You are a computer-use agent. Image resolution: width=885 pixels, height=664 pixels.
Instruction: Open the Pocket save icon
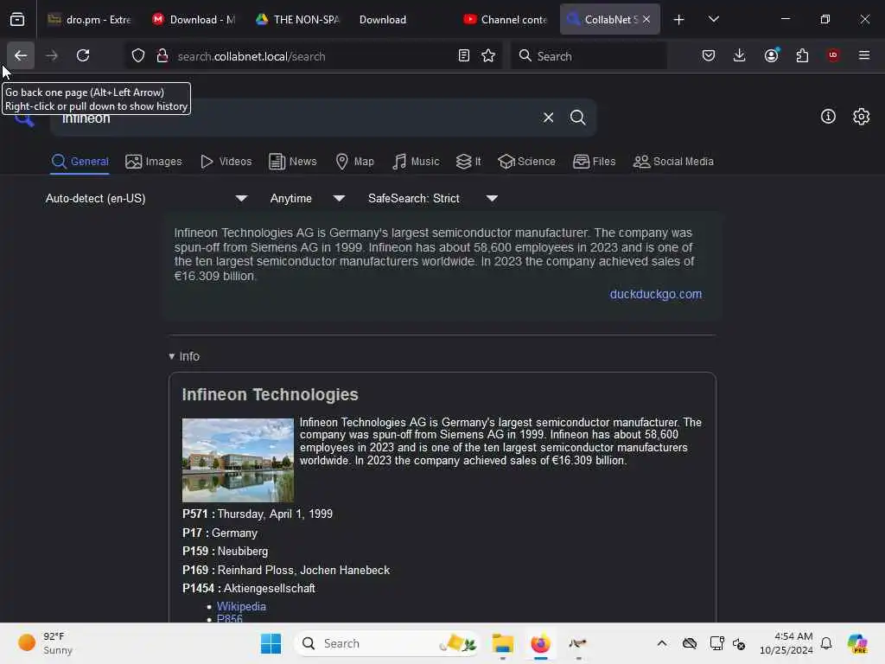709,55
